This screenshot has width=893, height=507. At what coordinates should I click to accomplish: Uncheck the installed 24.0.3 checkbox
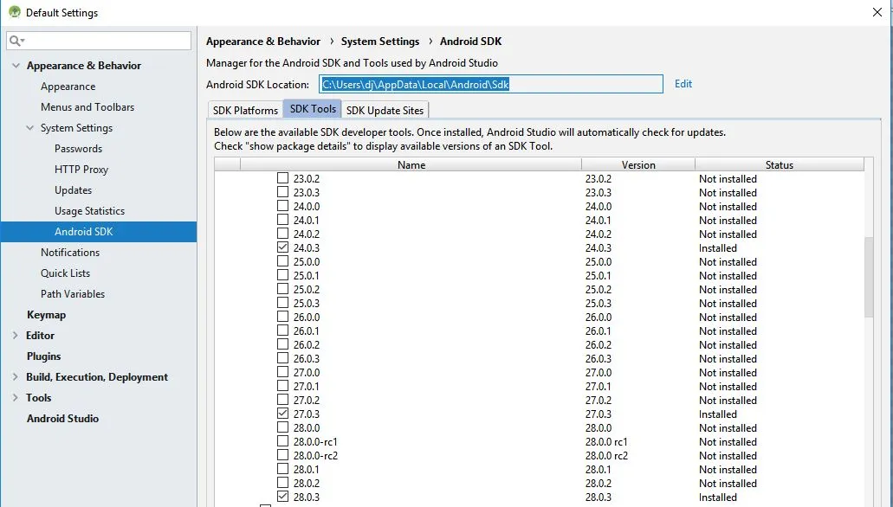coord(282,247)
